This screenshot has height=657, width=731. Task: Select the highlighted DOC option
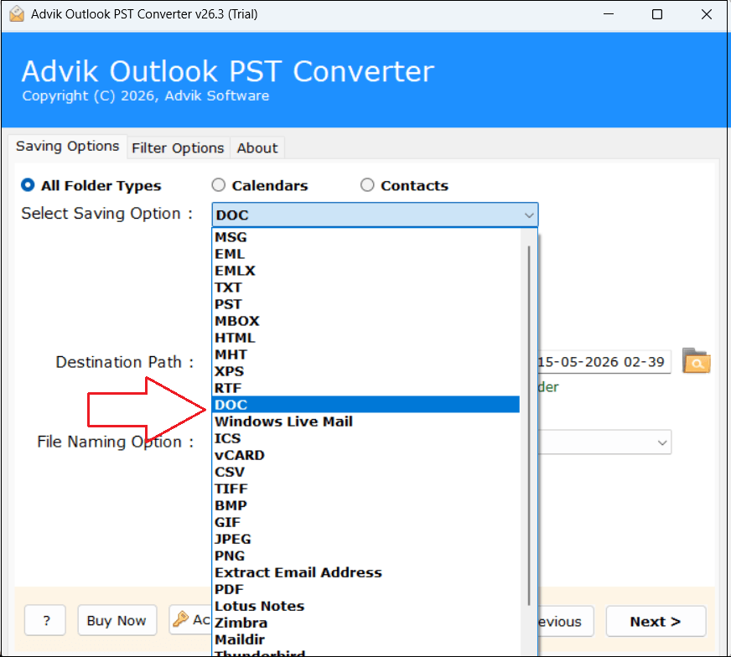coord(366,405)
